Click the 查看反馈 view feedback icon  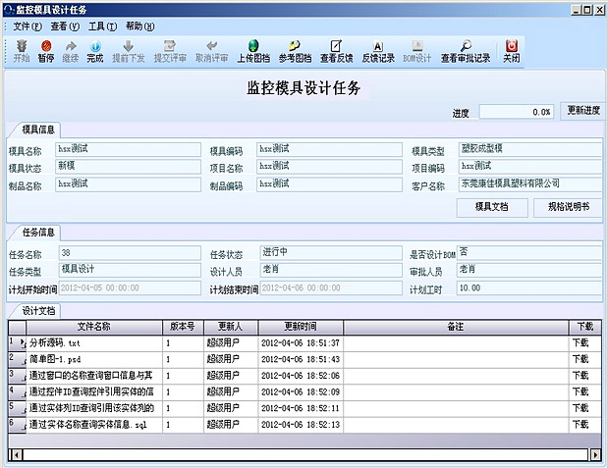pyautogui.click(x=336, y=50)
